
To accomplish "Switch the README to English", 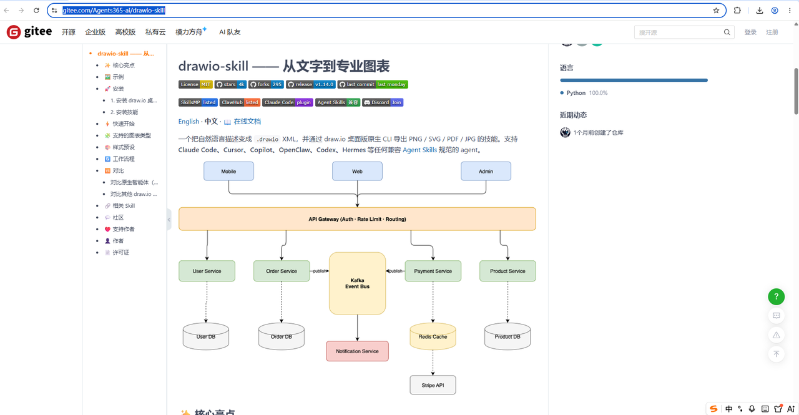I will click(189, 122).
